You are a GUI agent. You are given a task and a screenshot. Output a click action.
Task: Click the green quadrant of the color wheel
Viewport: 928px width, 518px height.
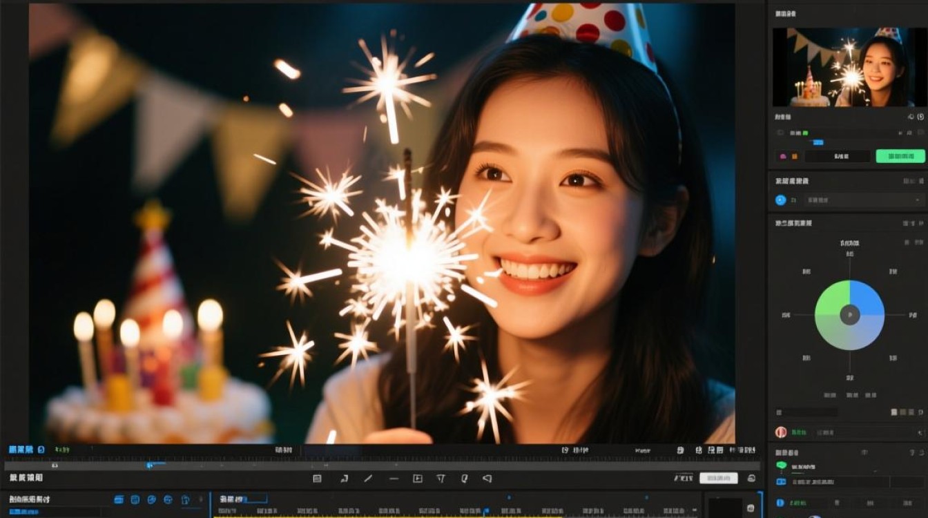pyautogui.click(x=833, y=299)
